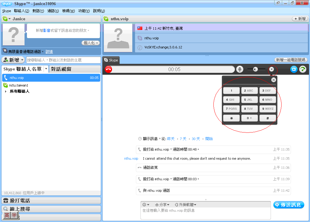
Task: Toggle the dial pad dropdown arrow
Action: 272,69
